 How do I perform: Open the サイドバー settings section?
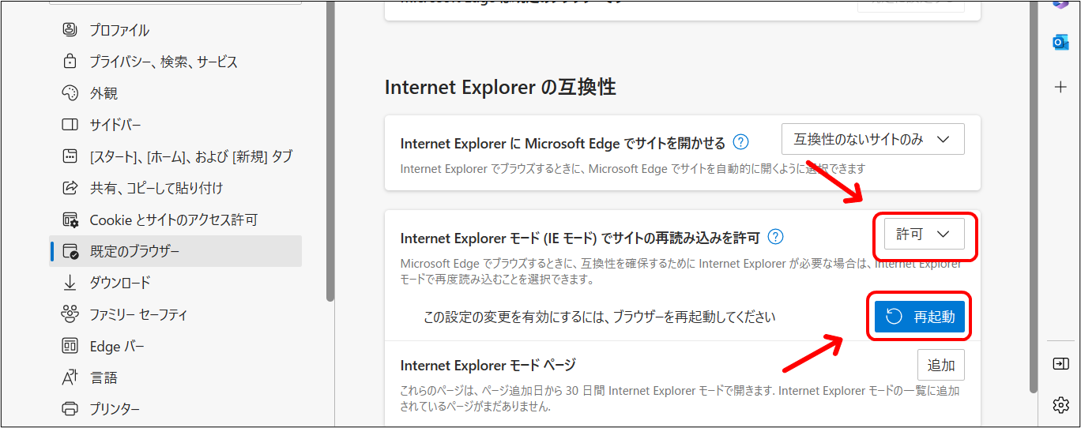175,125
